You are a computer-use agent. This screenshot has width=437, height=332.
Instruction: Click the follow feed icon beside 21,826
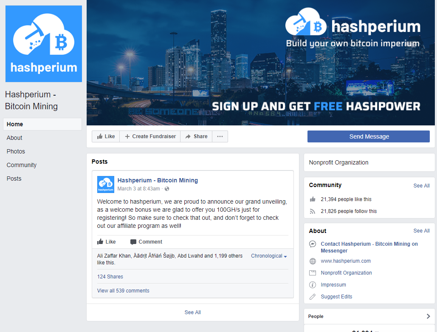pos(313,211)
